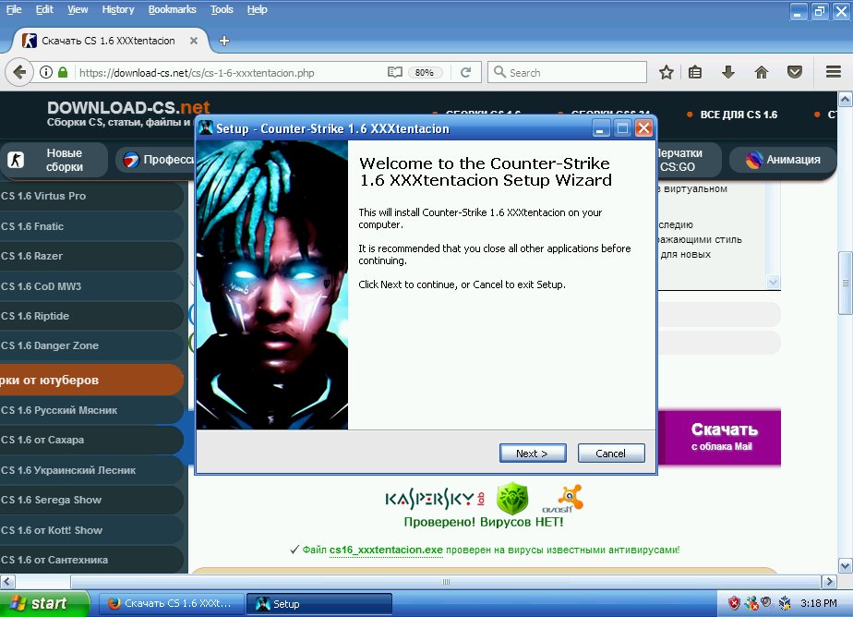The height and width of the screenshot is (617, 853).
Task: Toggle reader view icon in address bar
Action: pos(395,72)
